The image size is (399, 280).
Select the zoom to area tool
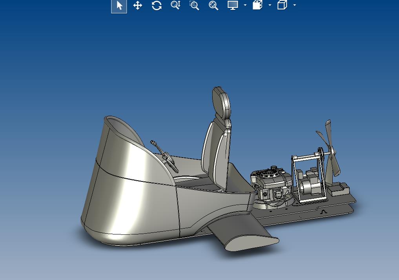tap(195, 5)
